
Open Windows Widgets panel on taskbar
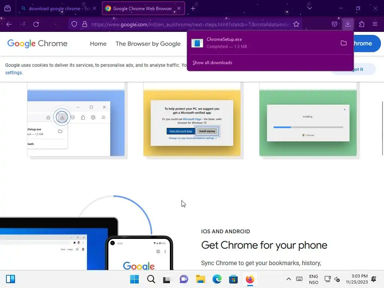tap(10, 279)
